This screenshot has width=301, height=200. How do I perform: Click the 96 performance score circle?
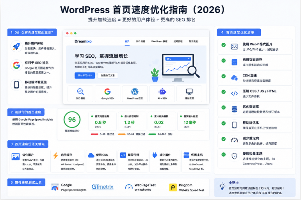[x=72, y=120]
